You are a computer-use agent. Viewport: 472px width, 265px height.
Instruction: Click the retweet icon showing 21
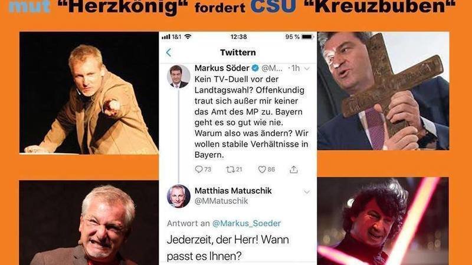click(230, 170)
